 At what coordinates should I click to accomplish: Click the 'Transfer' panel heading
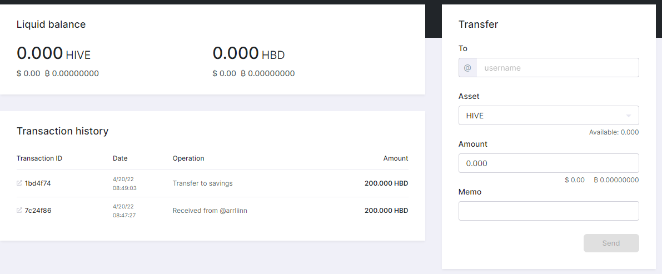[x=479, y=24]
